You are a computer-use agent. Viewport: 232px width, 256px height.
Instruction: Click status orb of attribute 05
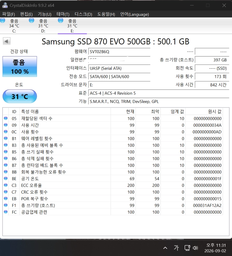pos(6,118)
